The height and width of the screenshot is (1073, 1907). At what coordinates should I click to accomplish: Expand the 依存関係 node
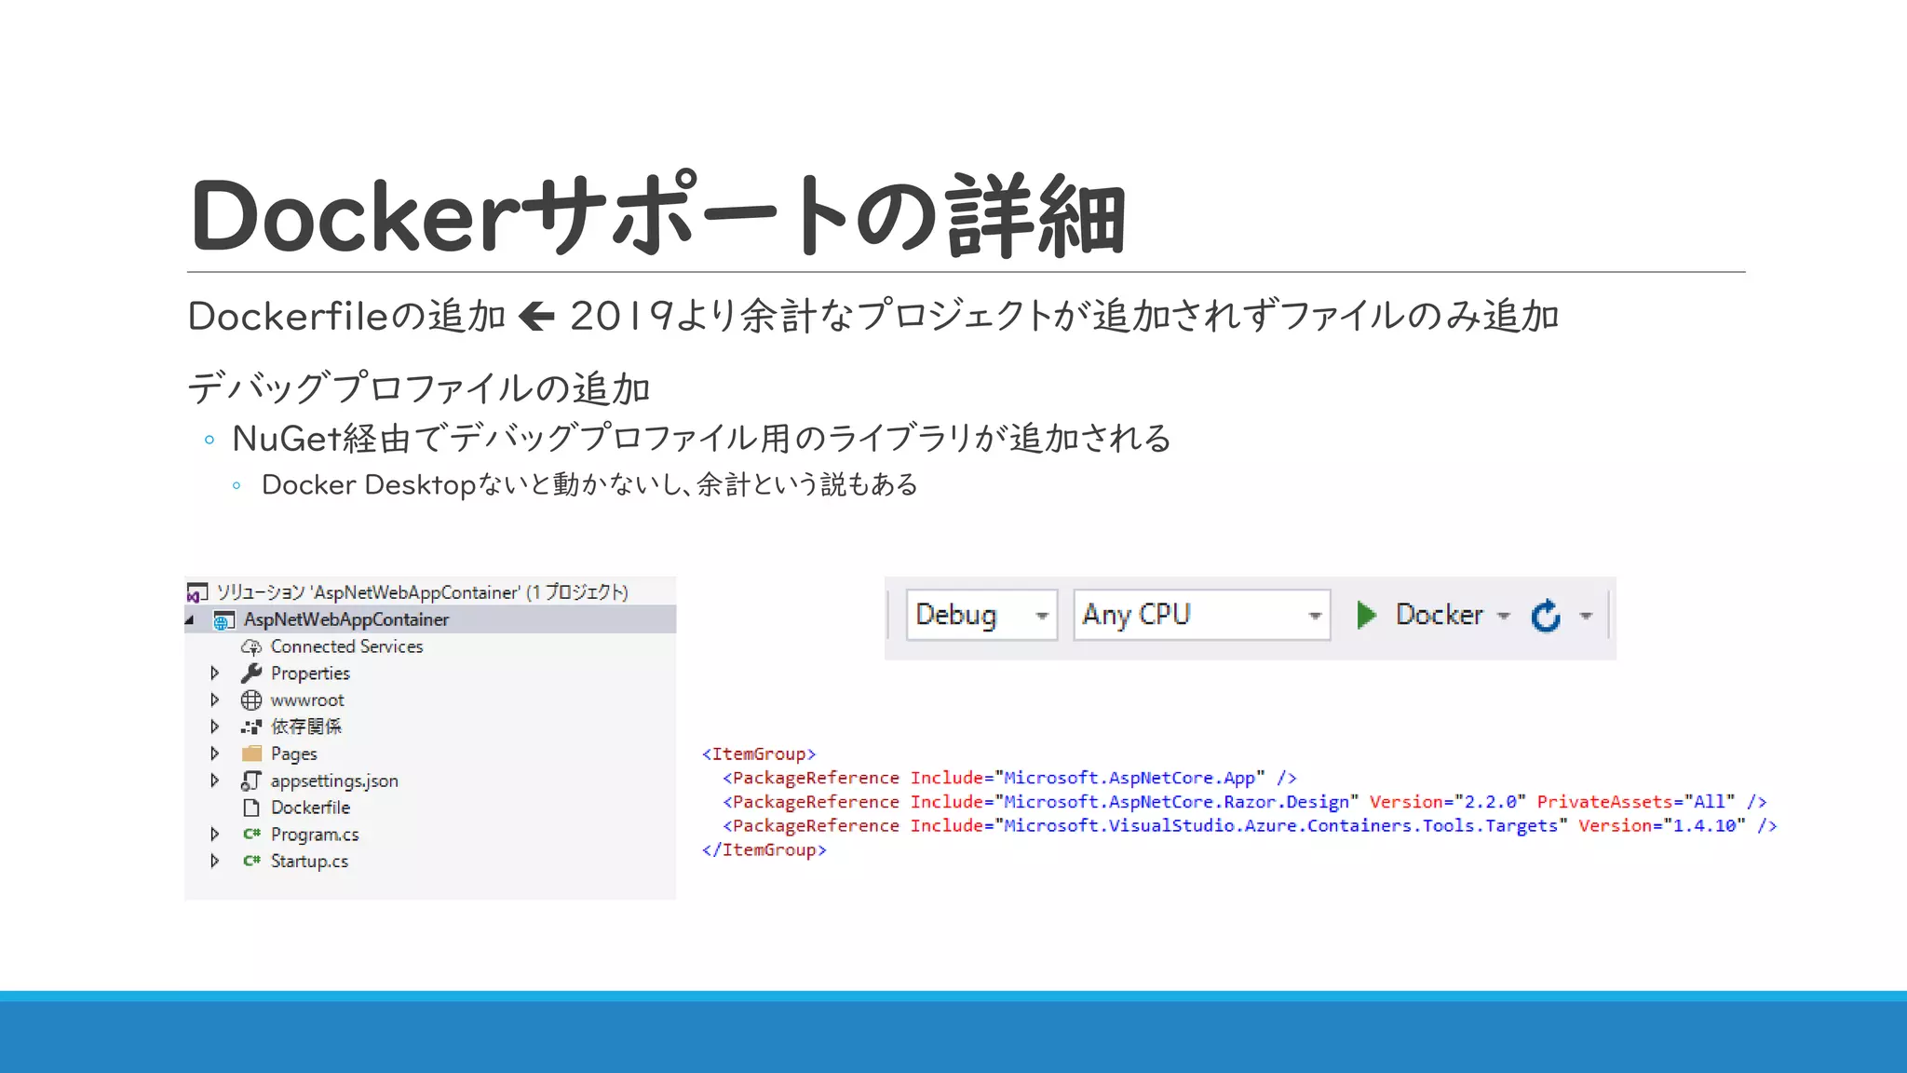(215, 727)
